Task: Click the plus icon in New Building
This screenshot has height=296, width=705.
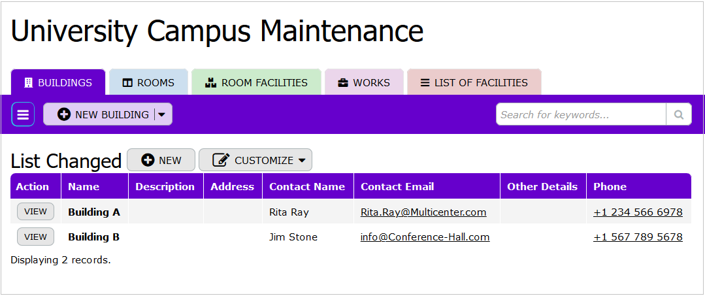Action: click(x=64, y=114)
